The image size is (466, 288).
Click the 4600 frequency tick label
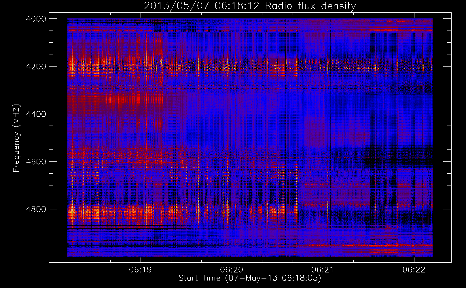point(36,162)
